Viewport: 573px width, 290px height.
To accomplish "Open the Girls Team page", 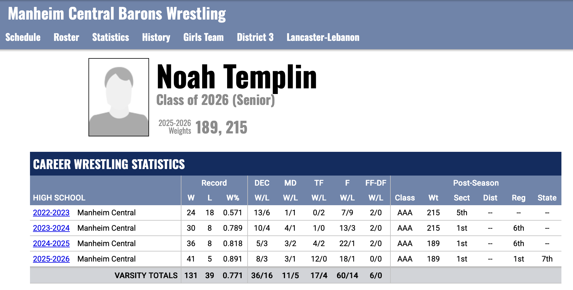I will [x=203, y=37].
